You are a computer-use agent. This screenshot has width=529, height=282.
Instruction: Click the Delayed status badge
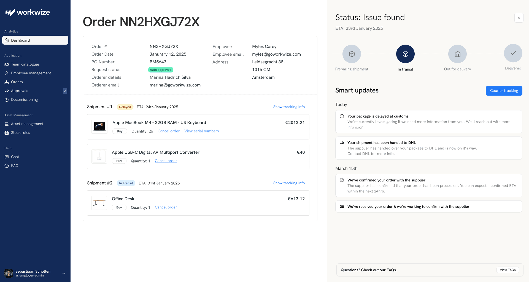(x=125, y=107)
